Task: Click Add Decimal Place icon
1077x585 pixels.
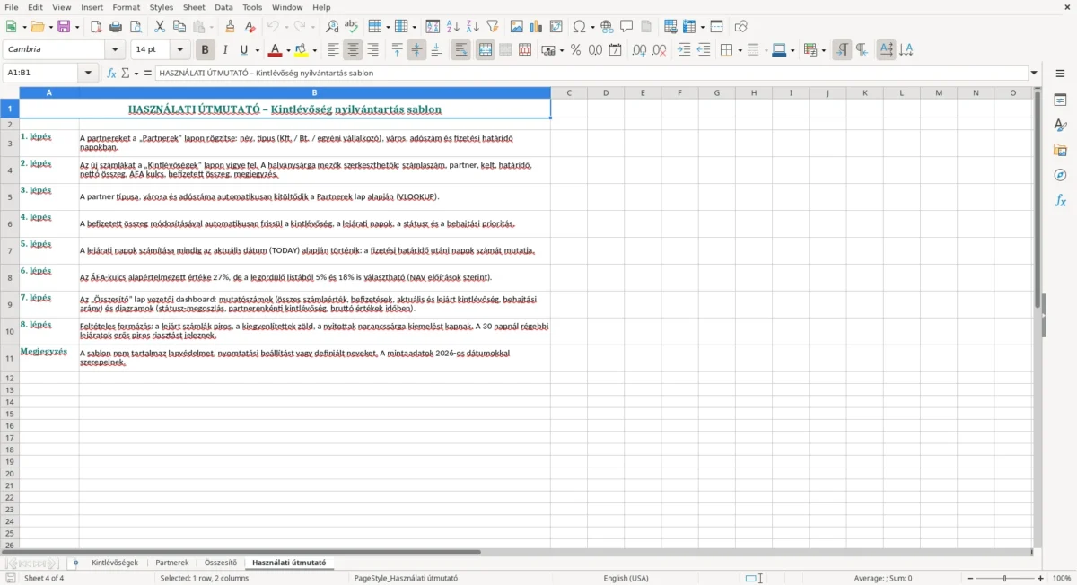Action: 640,50
